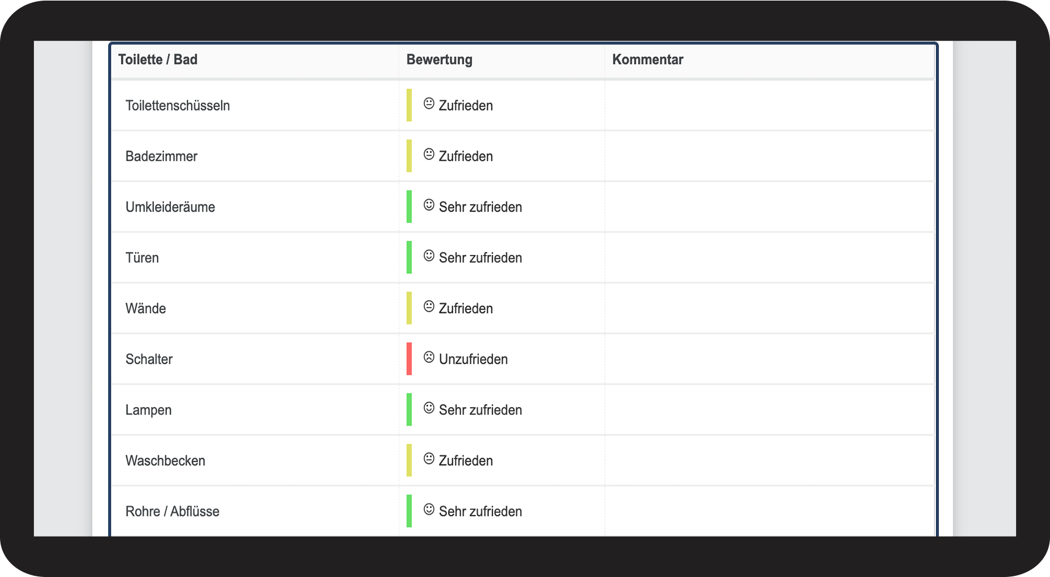The image size is (1050, 577).
Task: Click the Unzufrieden rating text for Schalter
Action: tap(473, 360)
